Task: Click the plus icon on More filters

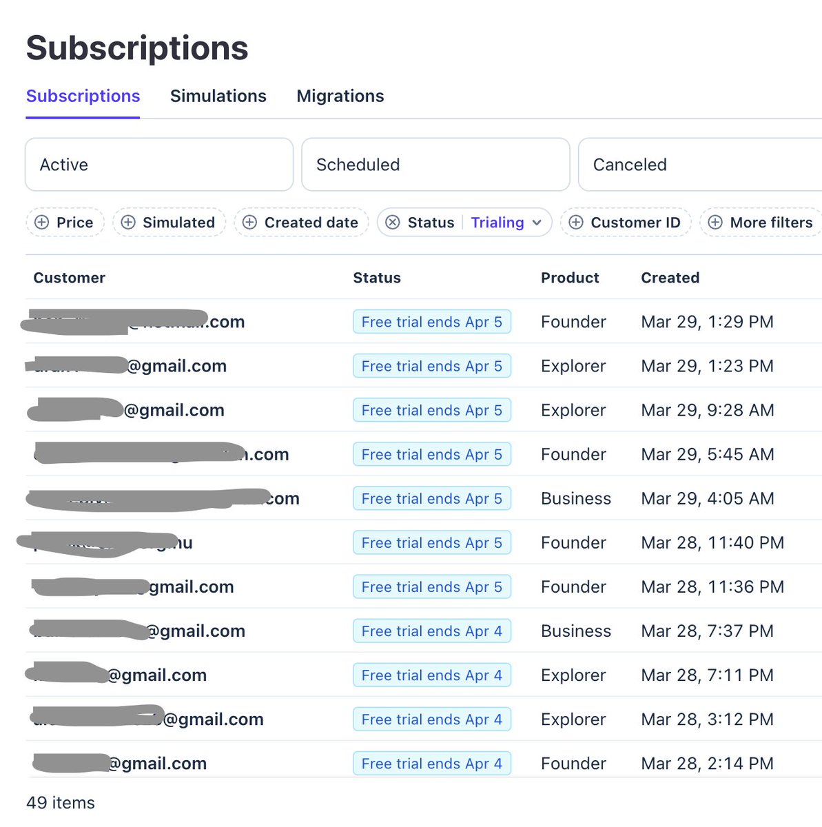Action: coord(715,222)
